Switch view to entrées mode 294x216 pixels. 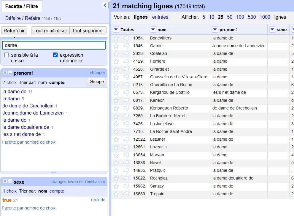160,17
